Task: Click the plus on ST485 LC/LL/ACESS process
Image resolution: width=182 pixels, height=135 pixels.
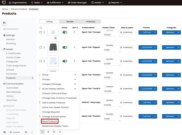Action: tap(155, 47)
